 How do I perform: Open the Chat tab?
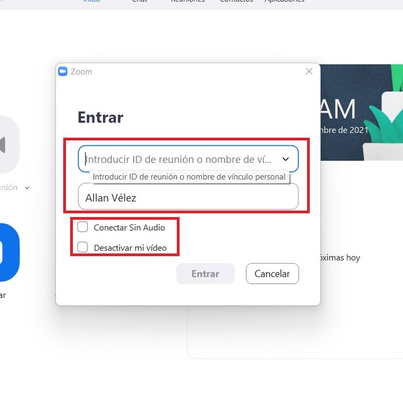[x=139, y=2]
